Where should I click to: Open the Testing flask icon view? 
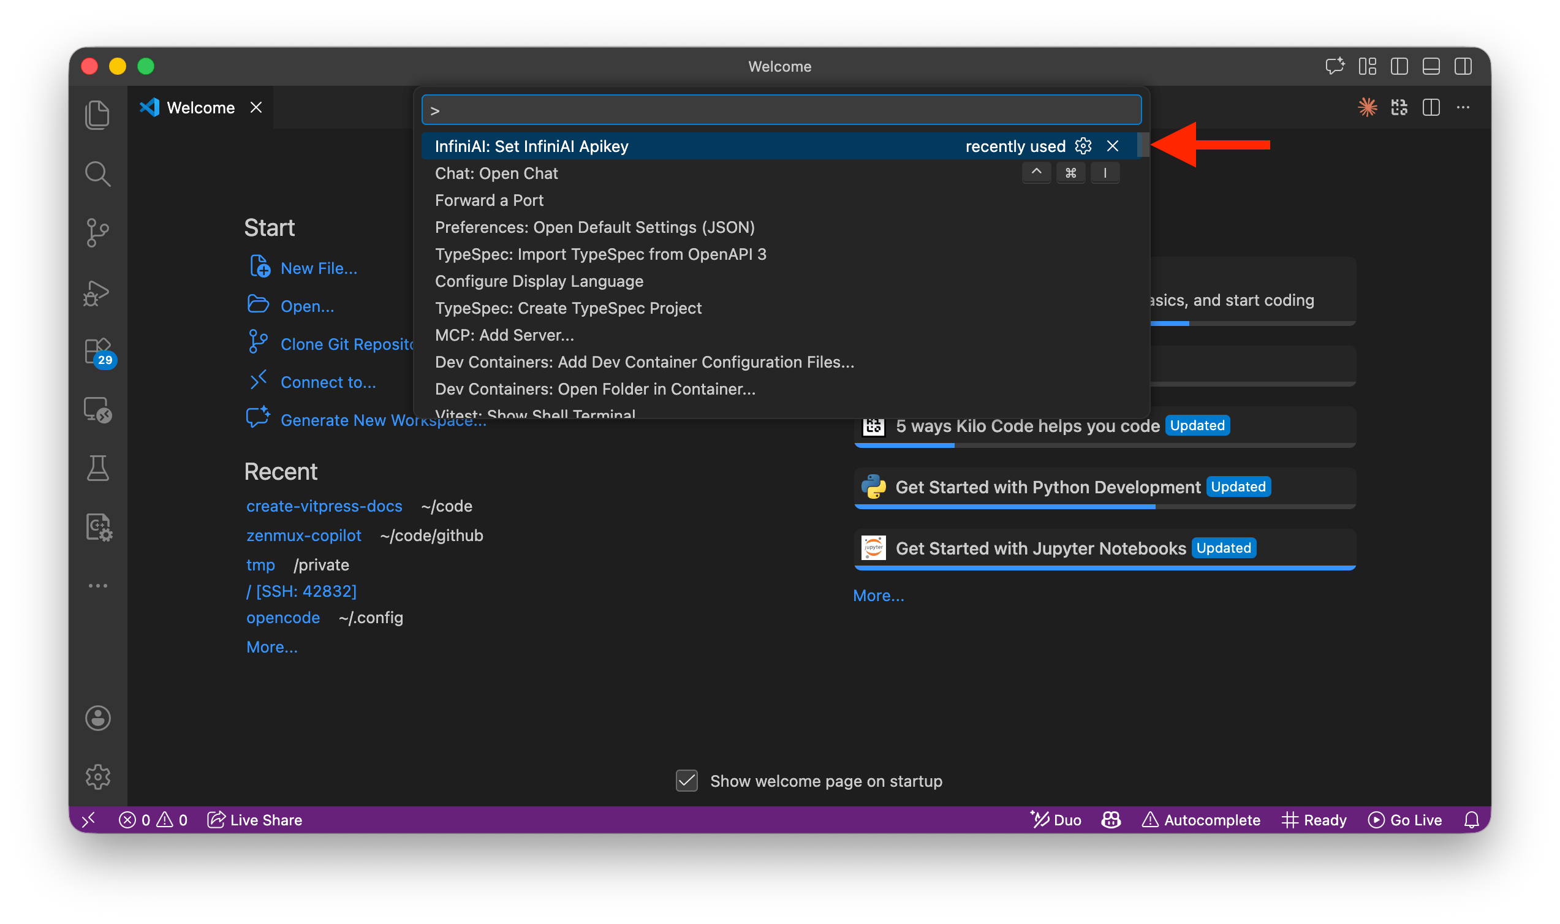[98, 468]
